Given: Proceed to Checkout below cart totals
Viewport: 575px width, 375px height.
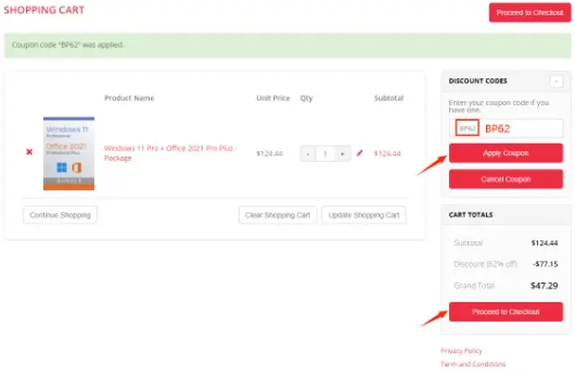Looking at the screenshot, I should (506, 312).
